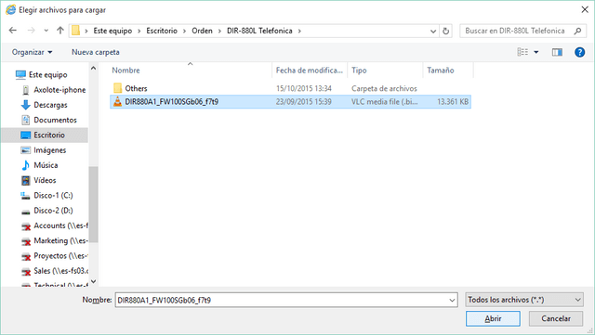The width and height of the screenshot is (595, 335).
Task: Click the Vídeos film icon
Action: pyautogui.click(x=25, y=180)
